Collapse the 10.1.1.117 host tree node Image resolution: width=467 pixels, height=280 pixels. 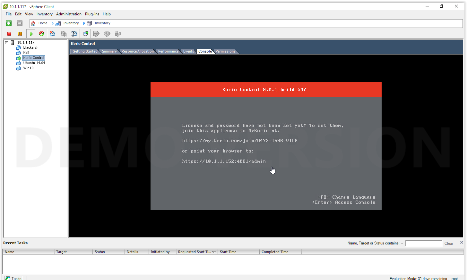[6, 42]
